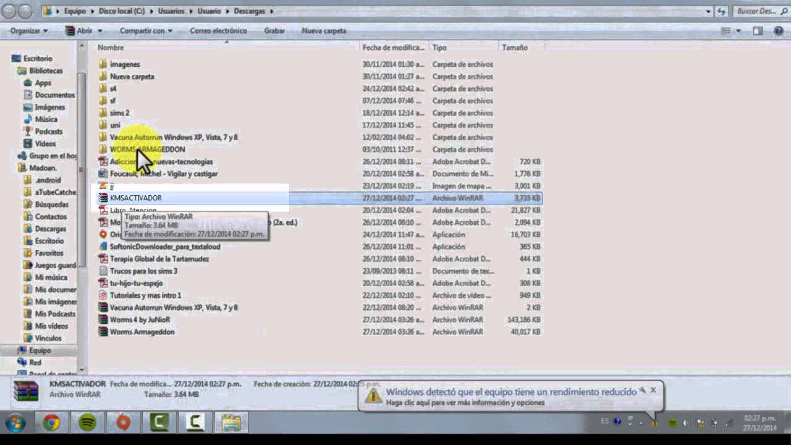This screenshot has height=445, width=791.
Task: Click Tutoriales y mas intro 1 video icon
Action: click(x=103, y=295)
